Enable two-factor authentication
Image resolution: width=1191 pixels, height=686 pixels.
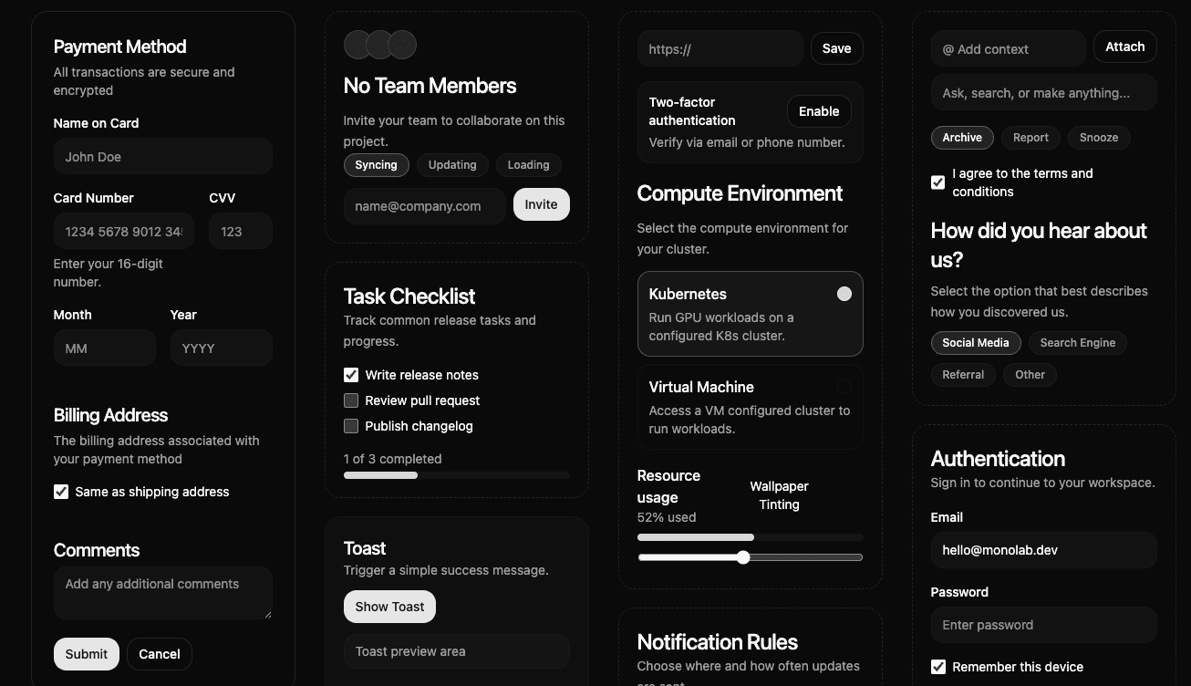[x=818, y=111]
